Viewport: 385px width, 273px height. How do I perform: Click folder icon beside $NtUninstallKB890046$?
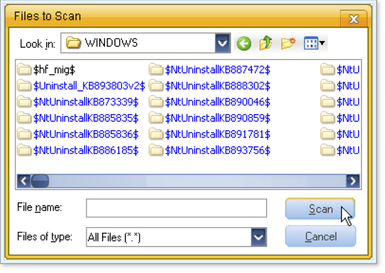click(156, 102)
